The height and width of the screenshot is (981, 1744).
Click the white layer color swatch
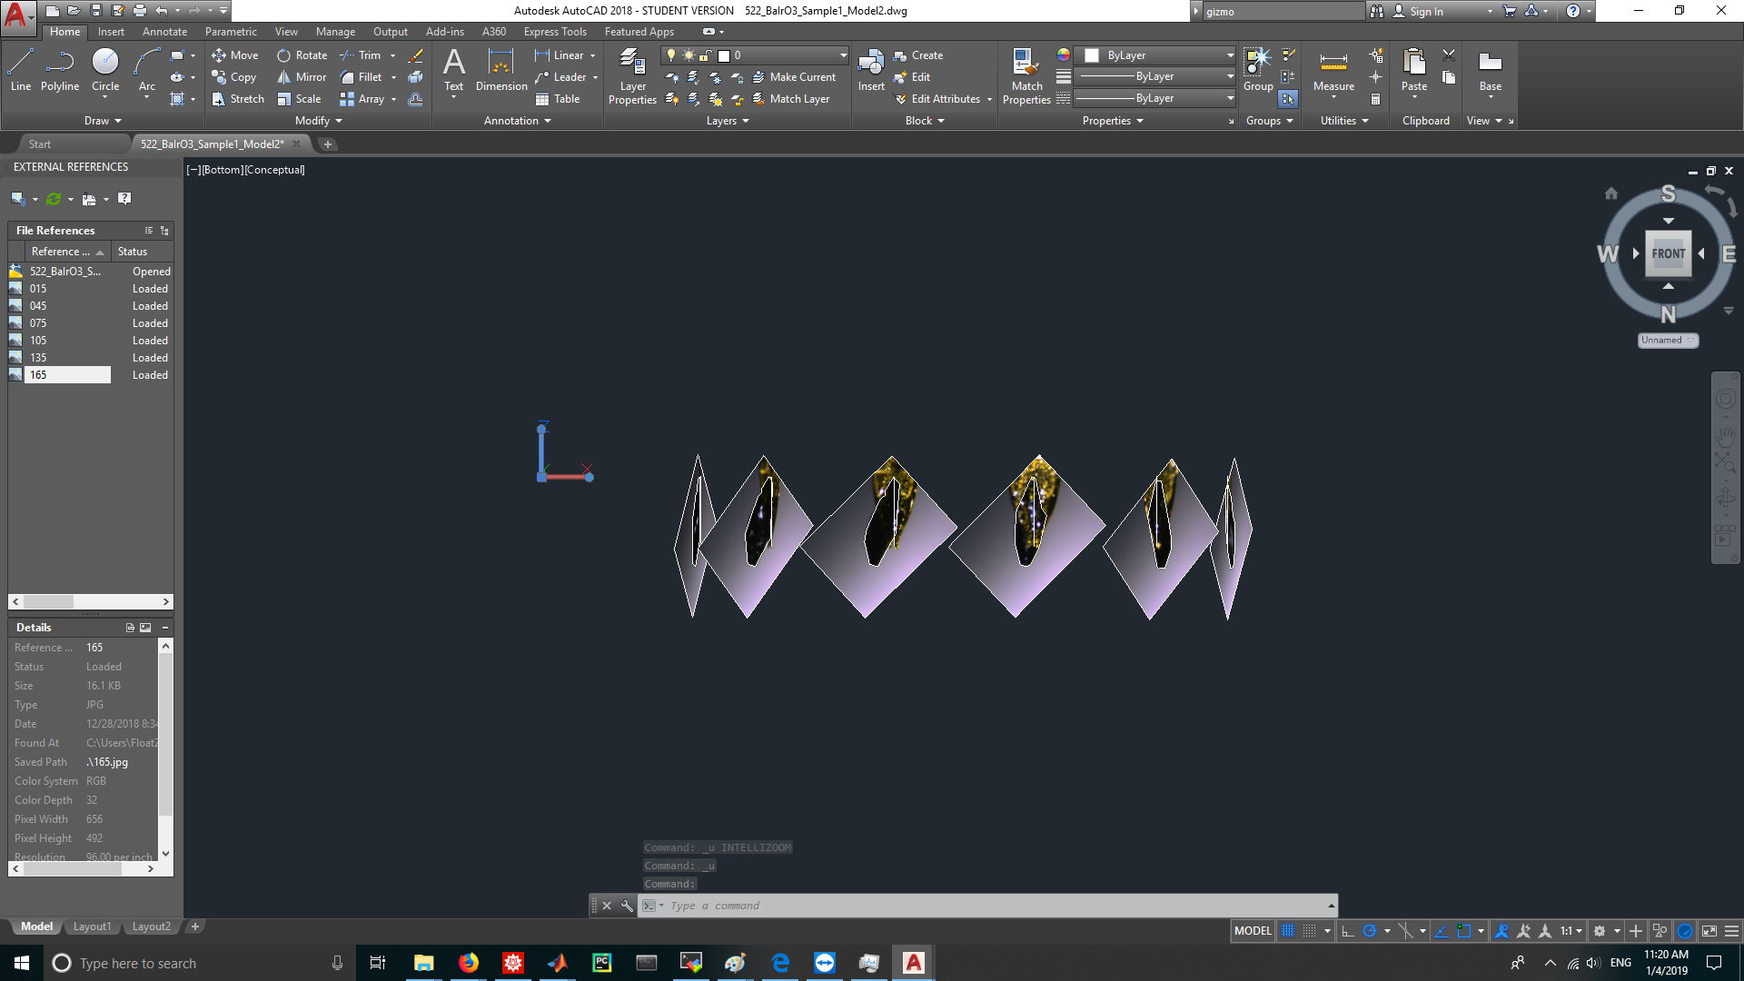724,55
